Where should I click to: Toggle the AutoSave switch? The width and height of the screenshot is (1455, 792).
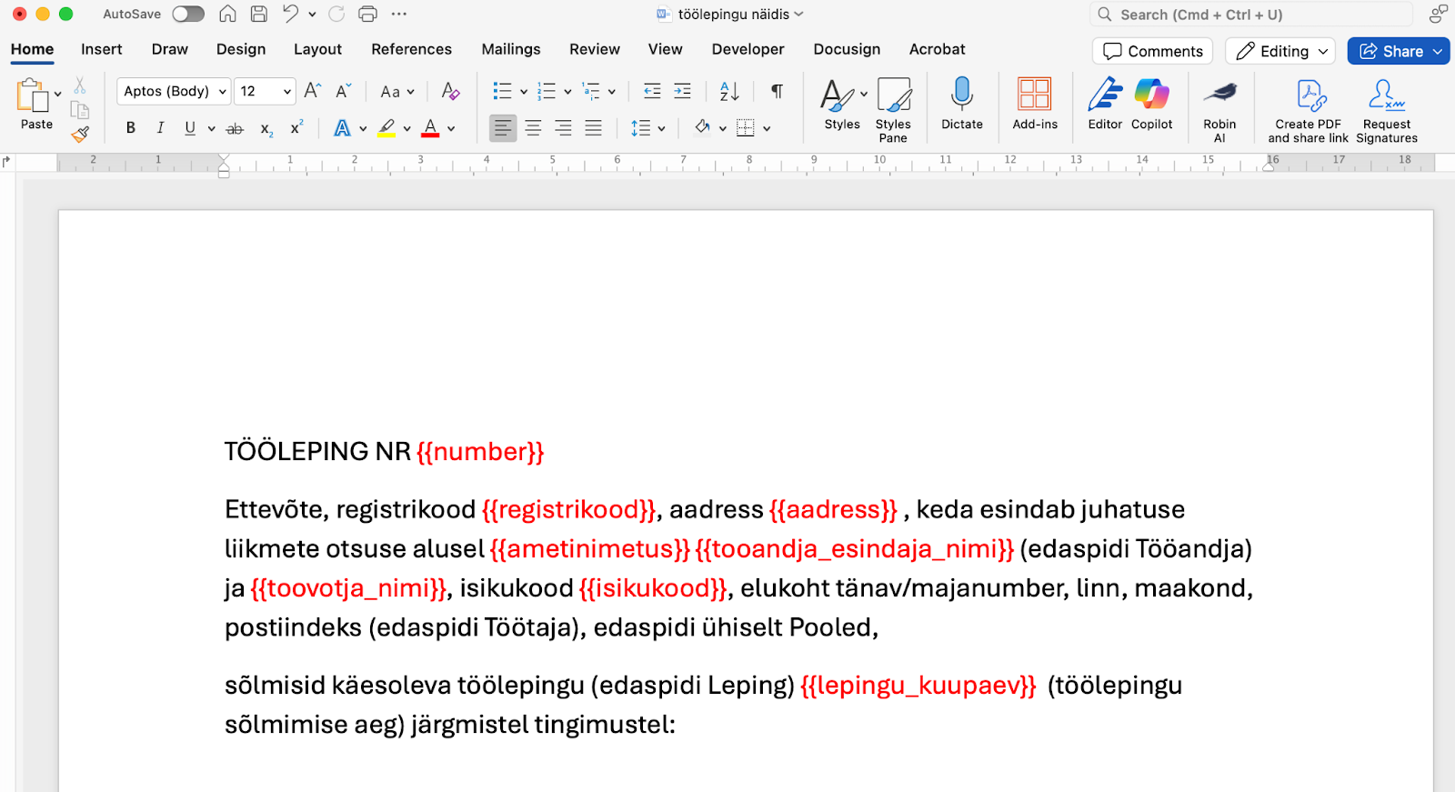point(188,15)
